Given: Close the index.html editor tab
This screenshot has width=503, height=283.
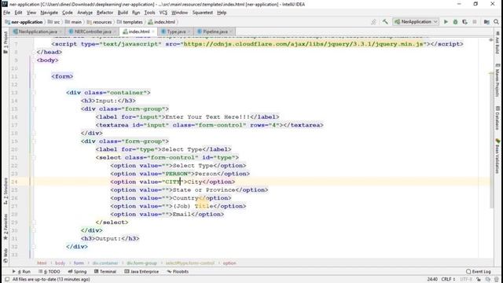Looking at the screenshot, I should coord(153,31).
